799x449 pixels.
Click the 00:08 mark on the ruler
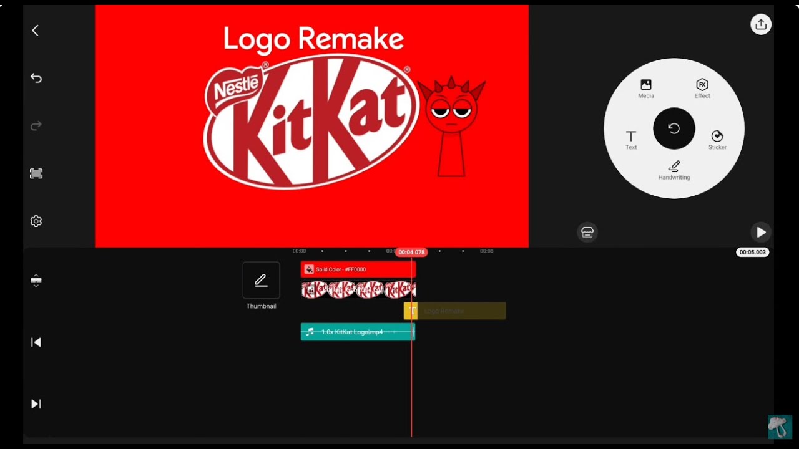[x=486, y=251]
